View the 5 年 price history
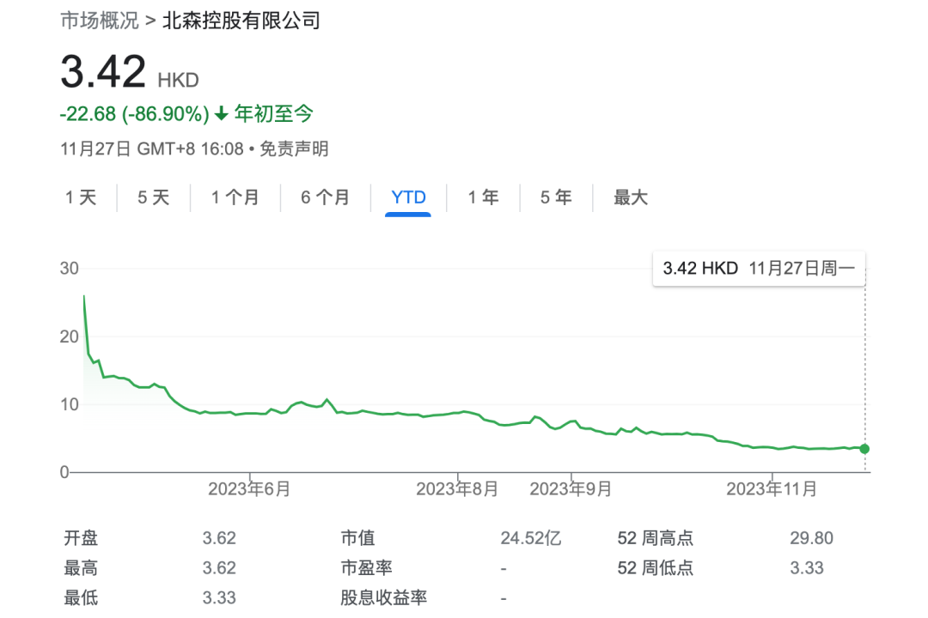 [556, 198]
